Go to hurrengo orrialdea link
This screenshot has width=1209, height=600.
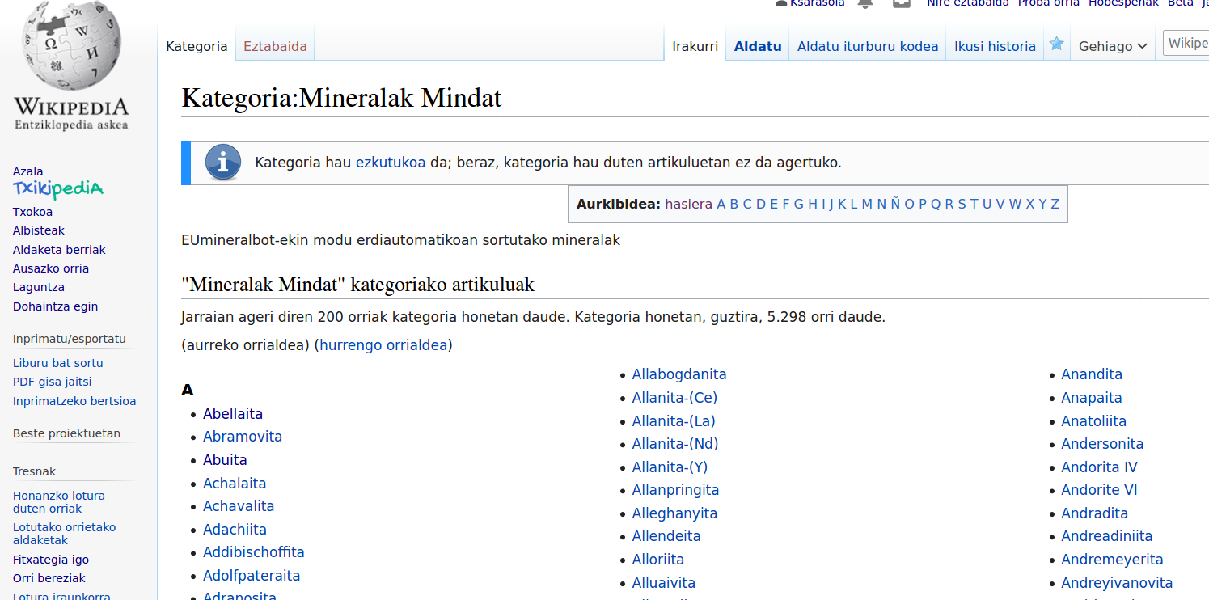383,345
